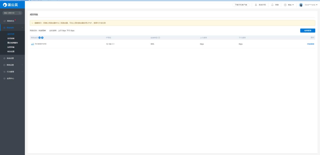The height and width of the screenshot is (155, 320).
Task: Click member name 721403011410
Action: point(41,44)
